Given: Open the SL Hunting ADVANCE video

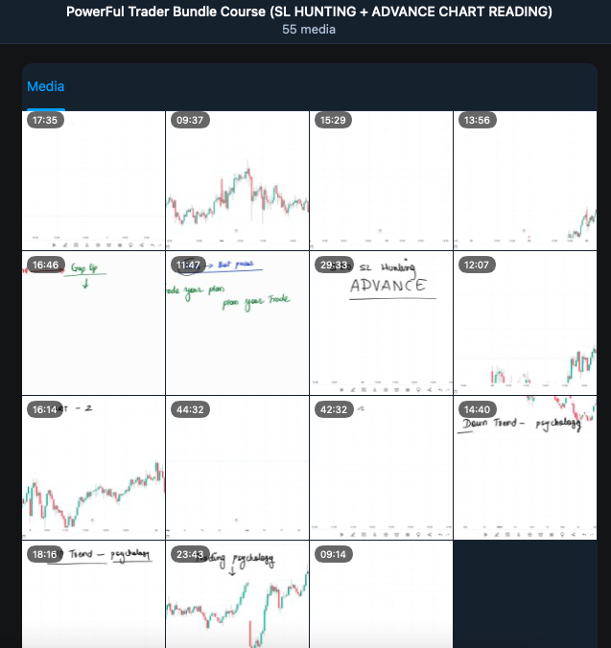Looking at the screenshot, I should coord(381,323).
